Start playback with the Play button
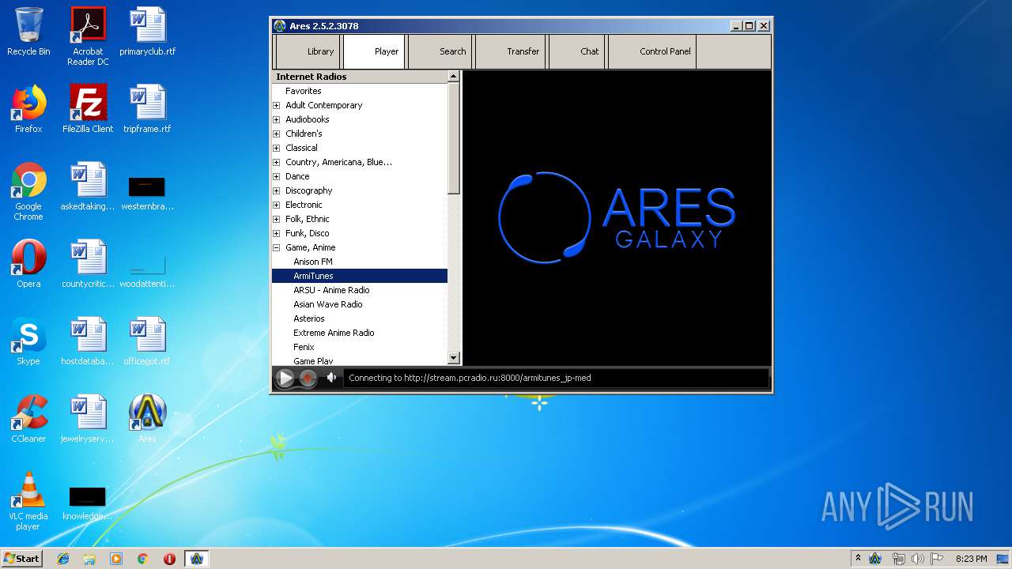 point(285,379)
